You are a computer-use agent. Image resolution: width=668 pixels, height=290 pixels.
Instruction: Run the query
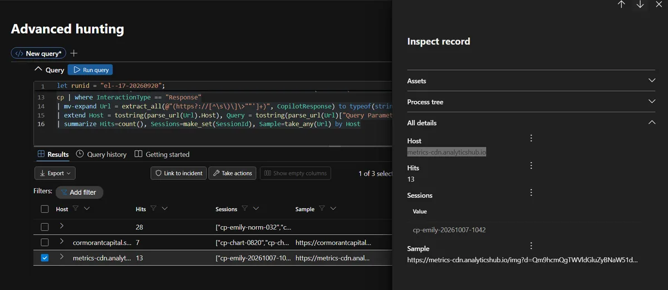pyautogui.click(x=90, y=70)
